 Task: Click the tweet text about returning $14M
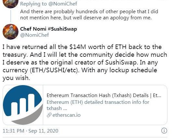point(85,62)
